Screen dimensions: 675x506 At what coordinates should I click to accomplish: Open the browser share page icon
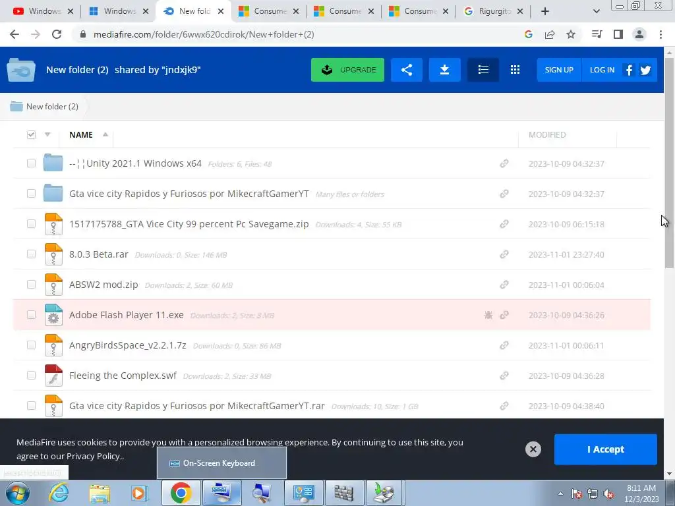click(x=550, y=34)
